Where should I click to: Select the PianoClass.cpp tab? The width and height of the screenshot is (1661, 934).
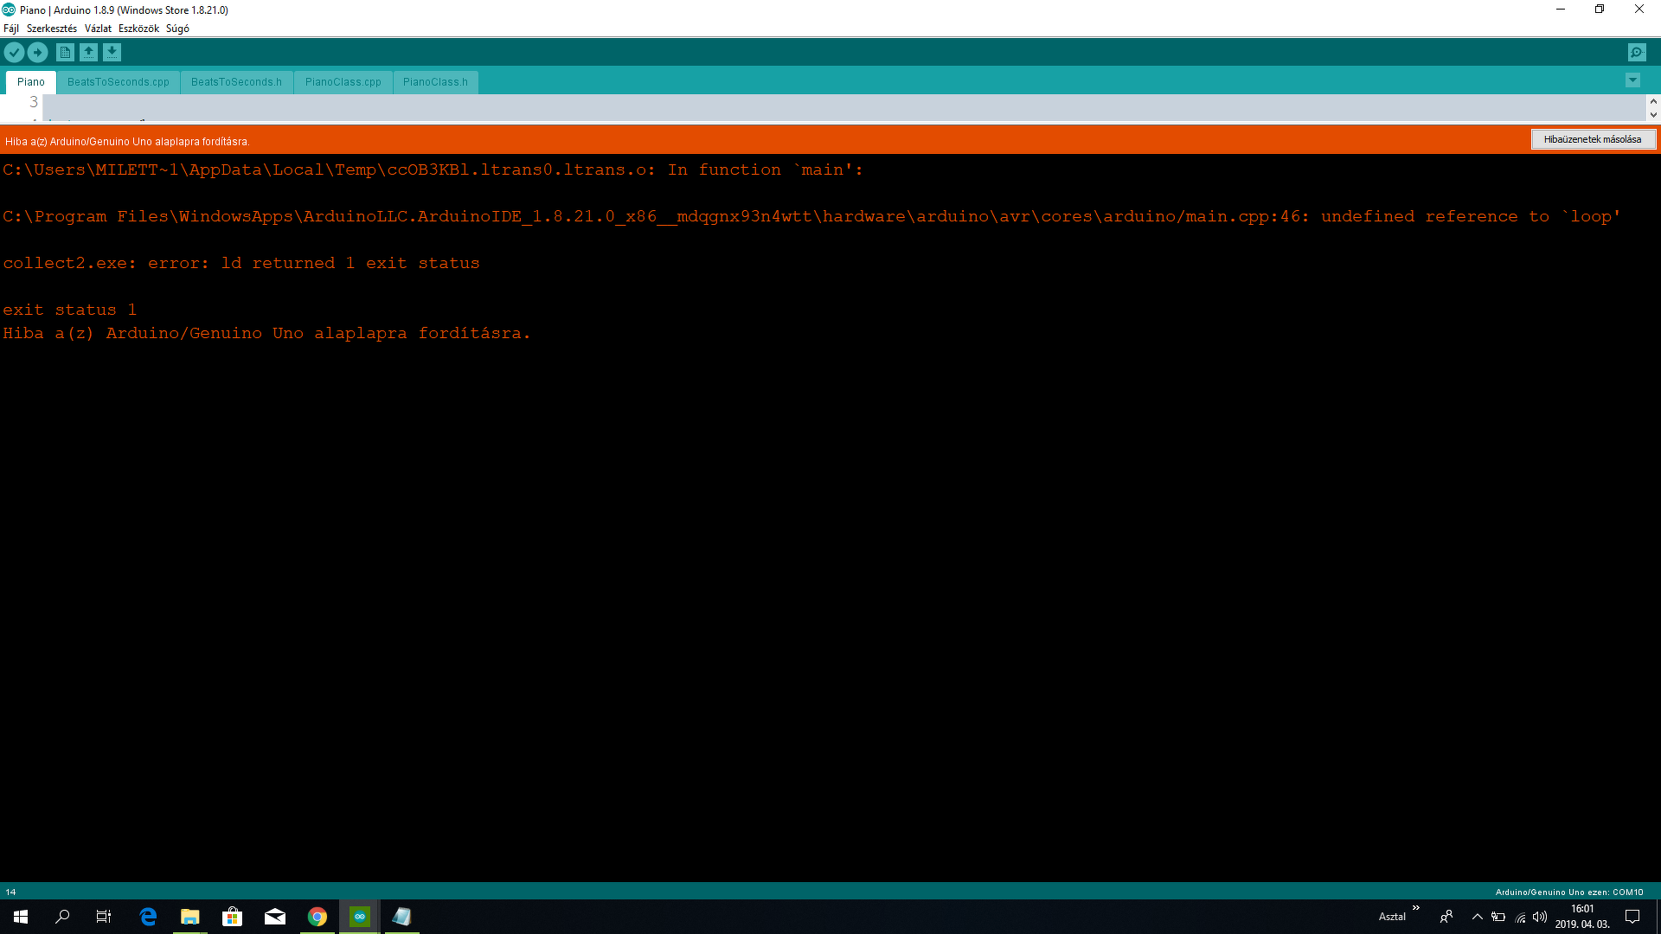tap(343, 82)
